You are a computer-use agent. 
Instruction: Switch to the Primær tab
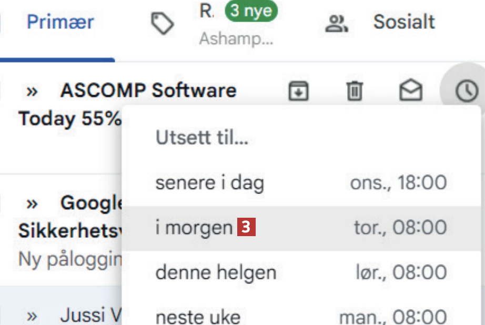(60, 22)
